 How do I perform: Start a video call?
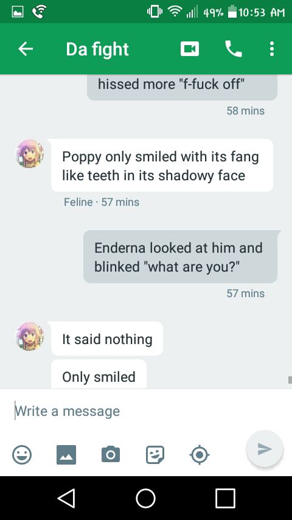pyautogui.click(x=190, y=49)
